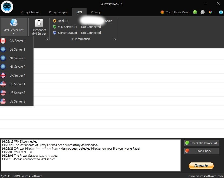Screen dimensions: 224x178
Task: Choose DE Server 1
Action: coord(17,50)
